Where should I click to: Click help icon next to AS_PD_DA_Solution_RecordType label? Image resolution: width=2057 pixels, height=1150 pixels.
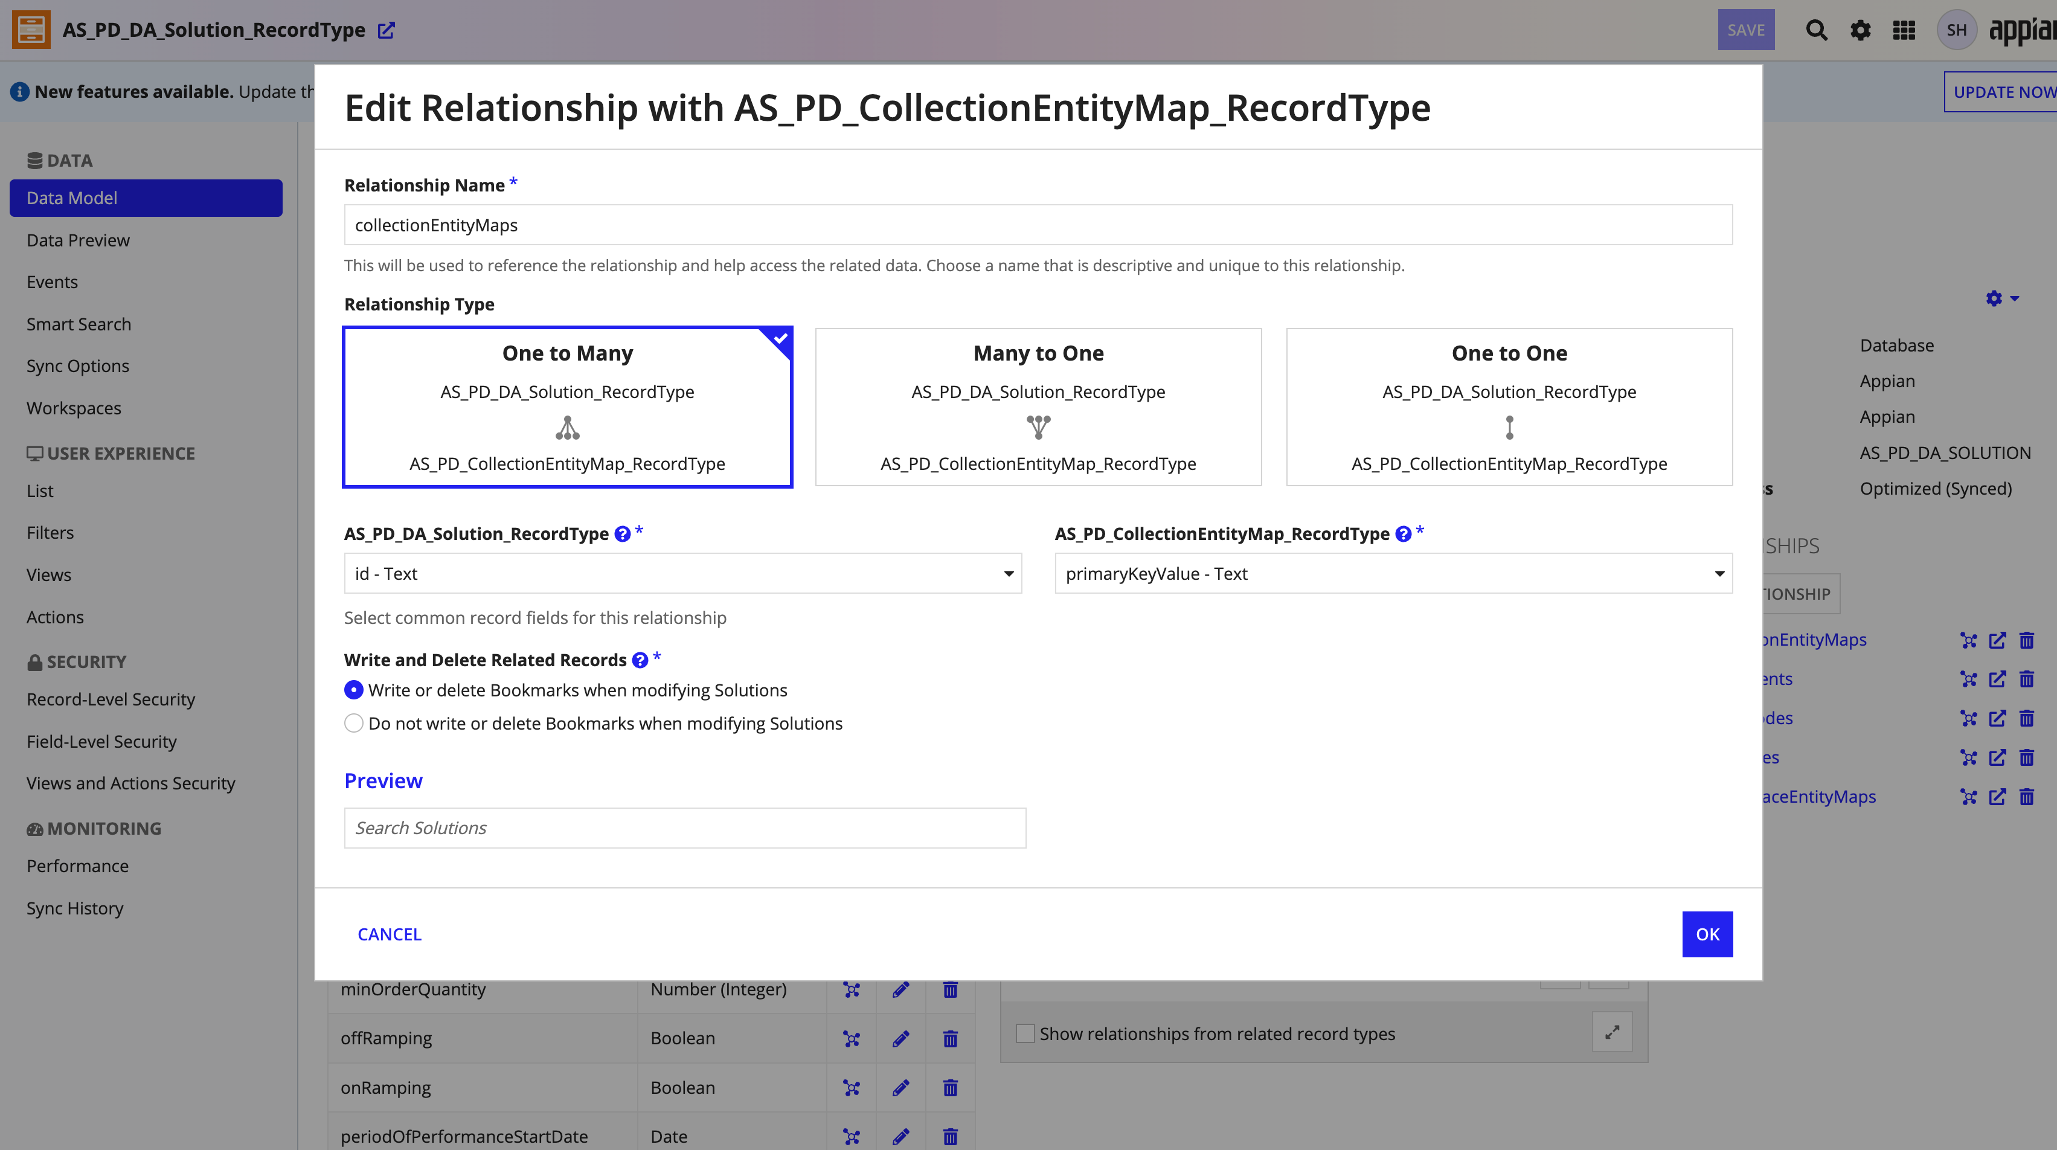coord(623,535)
